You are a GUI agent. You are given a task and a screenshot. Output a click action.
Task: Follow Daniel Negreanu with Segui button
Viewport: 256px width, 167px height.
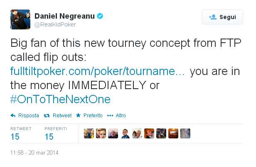tap(222, 17)
